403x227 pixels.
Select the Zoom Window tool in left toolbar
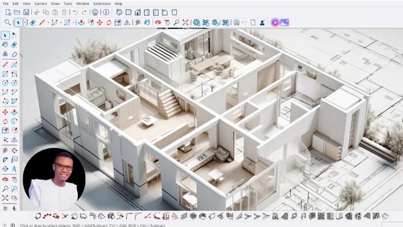pos(14,189)
